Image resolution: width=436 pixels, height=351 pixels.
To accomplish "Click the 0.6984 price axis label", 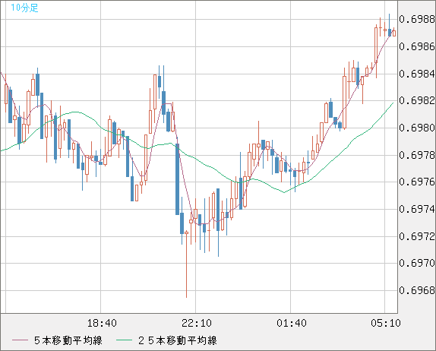I will 417,74.
